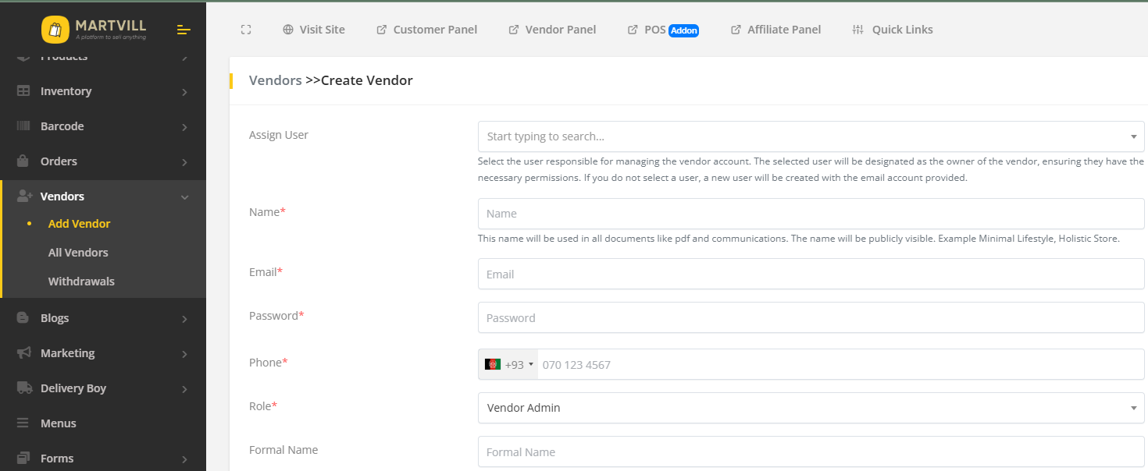This screenshot has height=471, width=1148.
Task: Click the fullscreen expand icon
Action: pos(246,30)
